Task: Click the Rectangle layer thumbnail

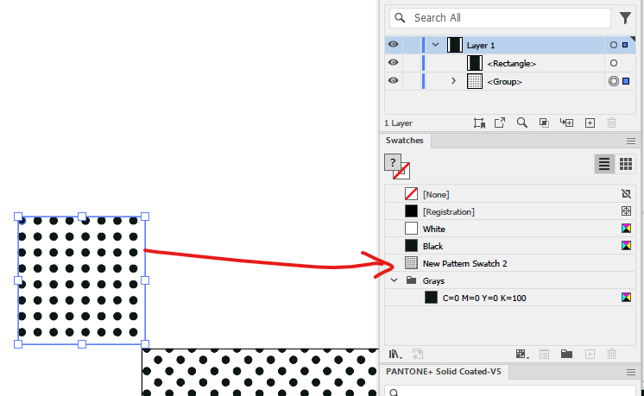Action: click(x=475, y=63)
